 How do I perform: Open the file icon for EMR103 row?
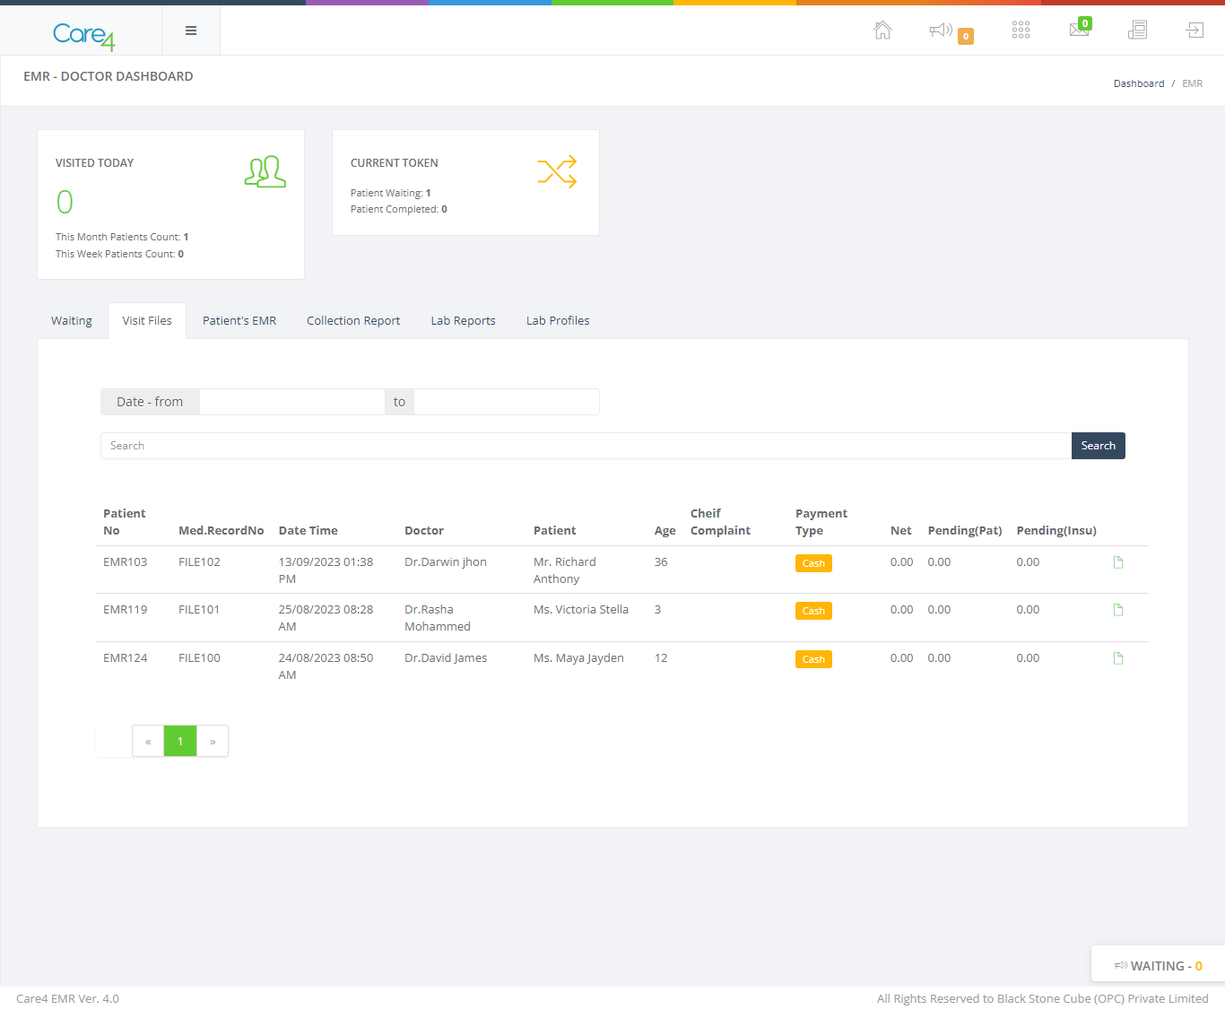pyautogui.click(x=1118, y=562)
